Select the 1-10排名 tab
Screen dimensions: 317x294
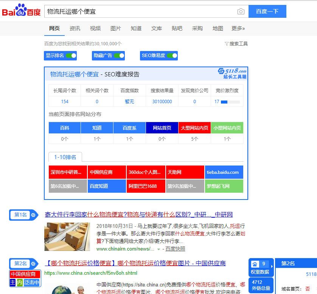coord(65,157)
